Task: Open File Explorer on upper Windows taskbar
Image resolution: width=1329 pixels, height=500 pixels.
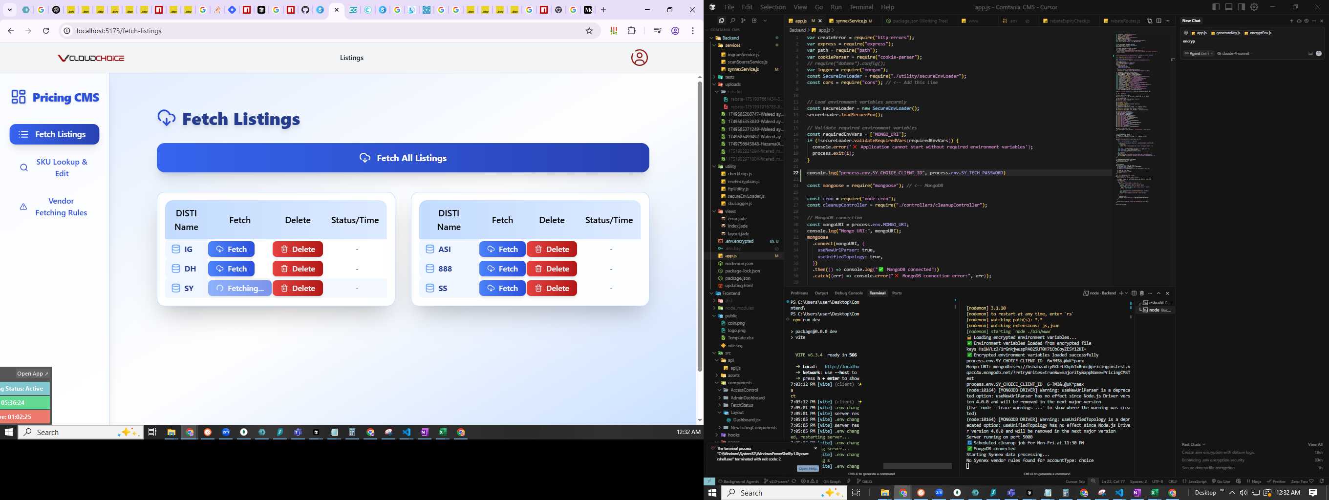Action: 171,432
